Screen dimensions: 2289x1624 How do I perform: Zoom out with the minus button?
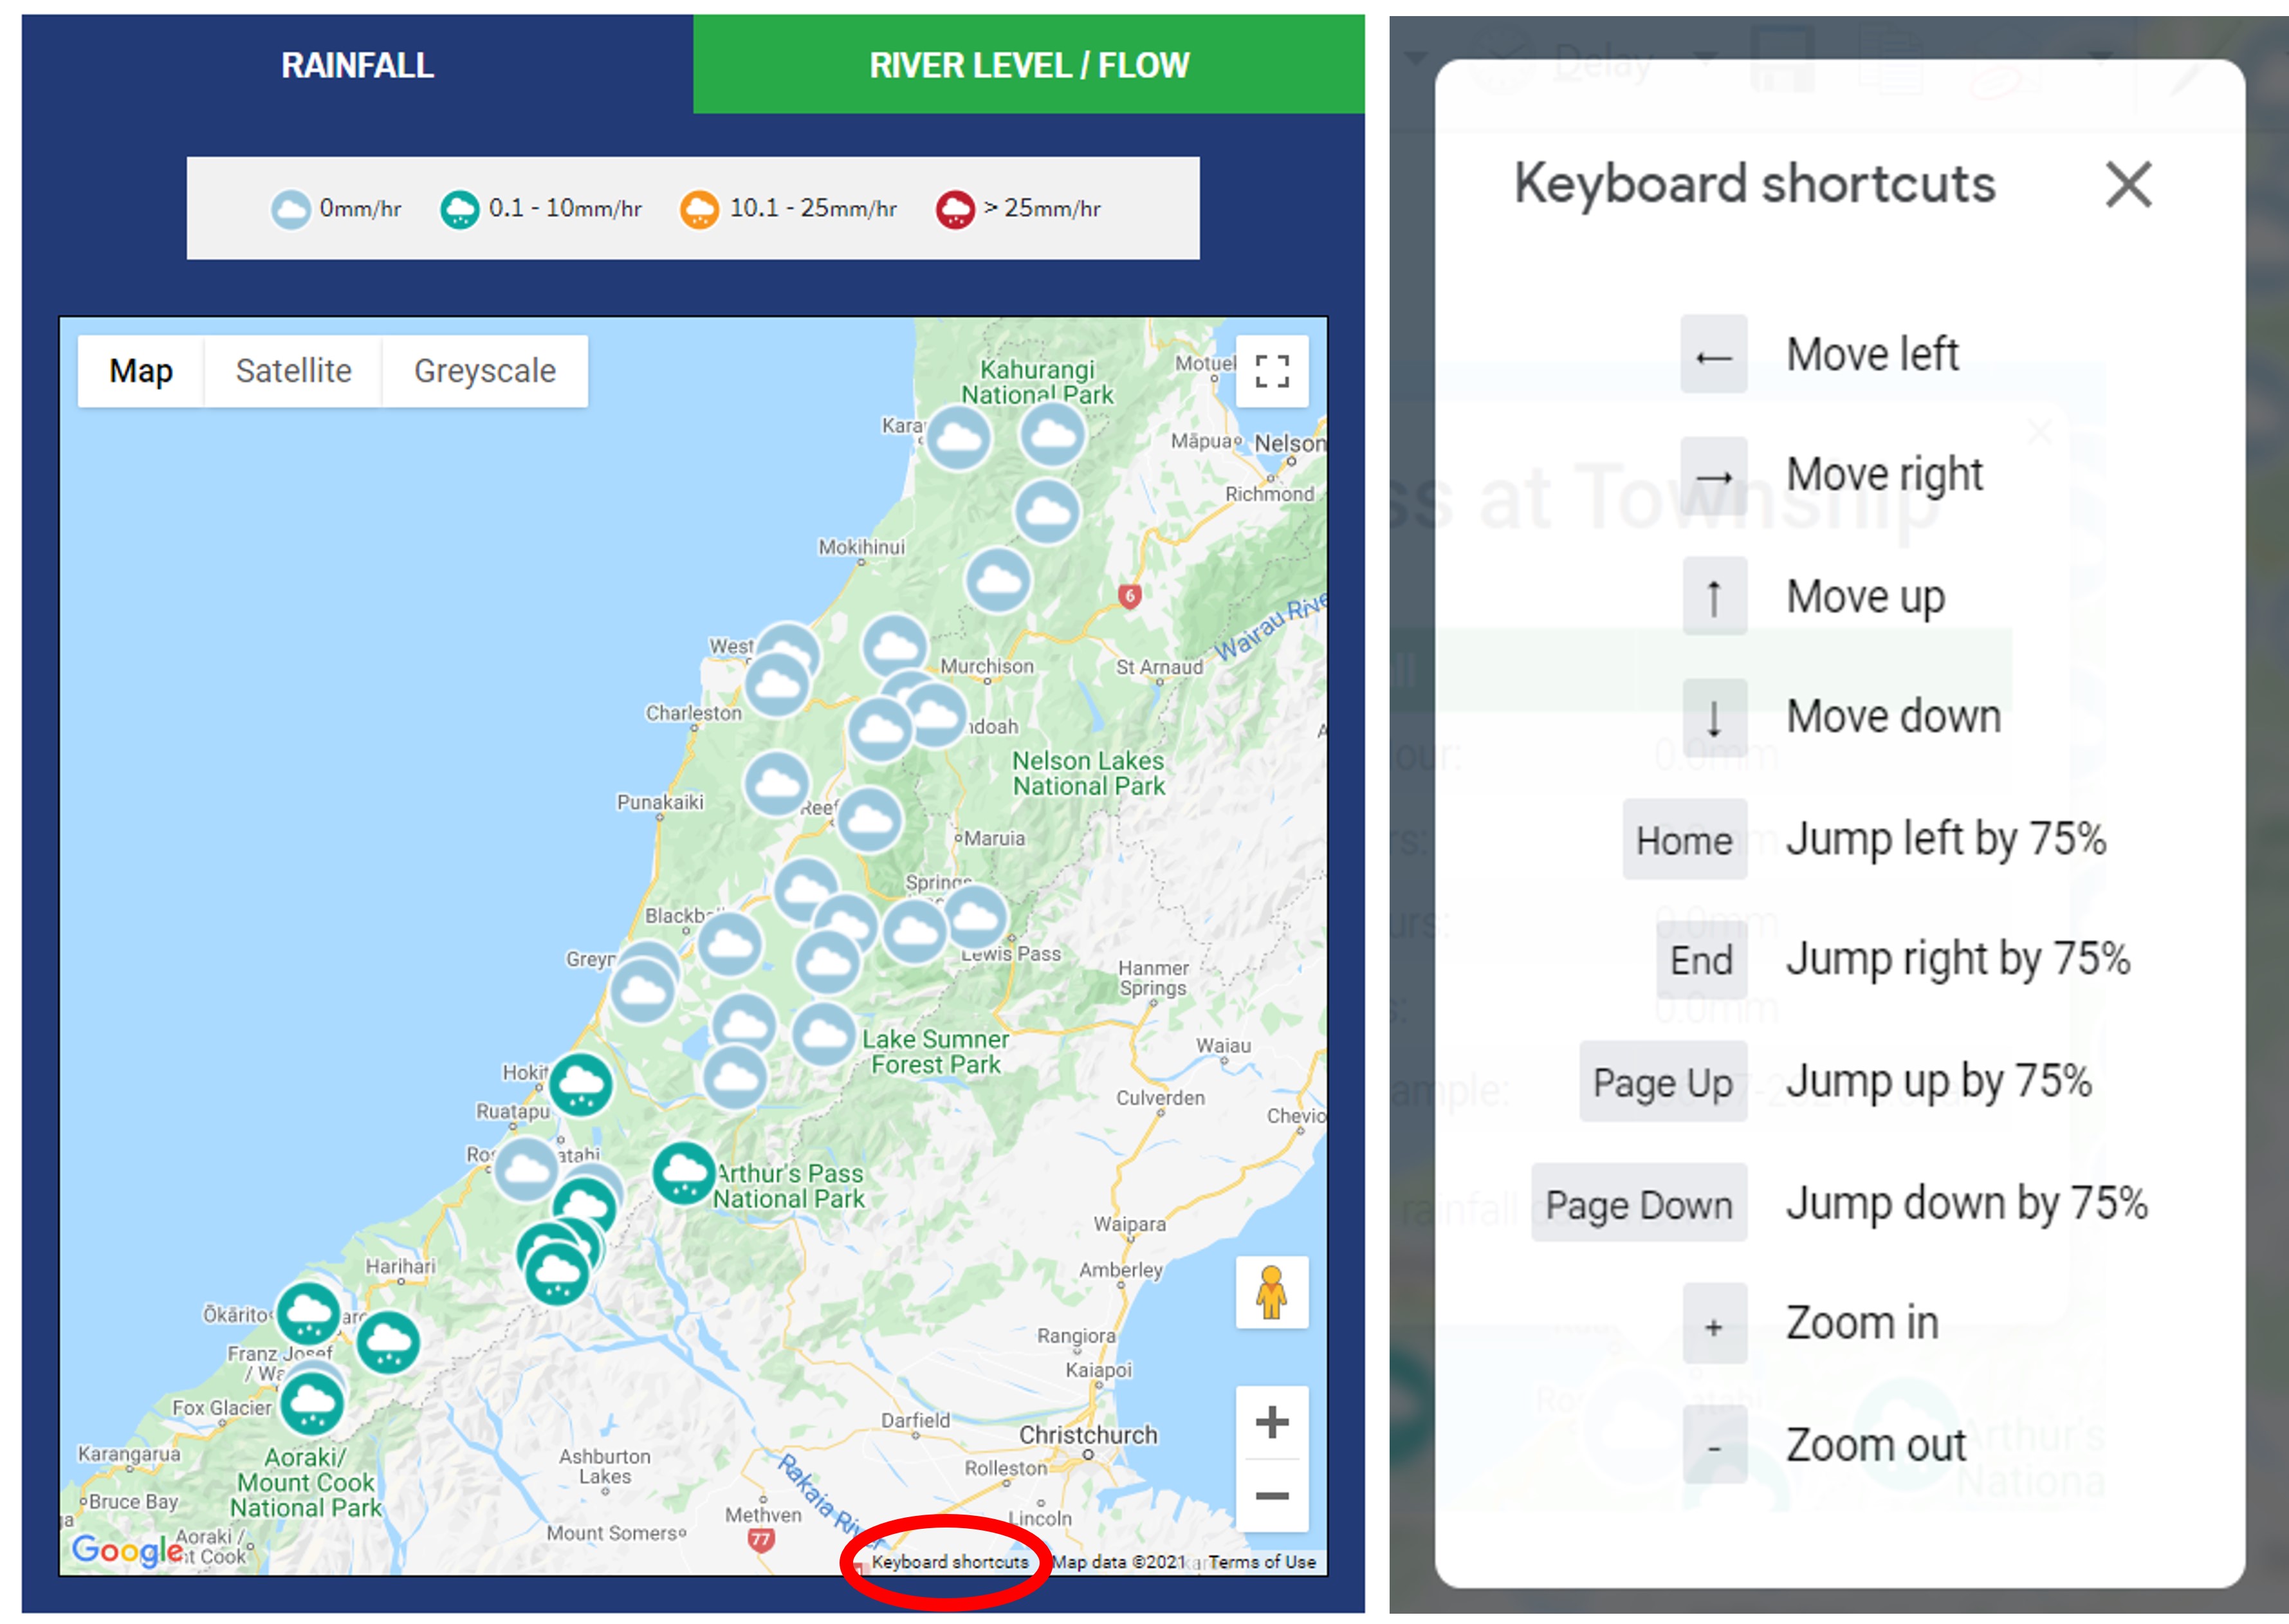tap(1271, 1496)
